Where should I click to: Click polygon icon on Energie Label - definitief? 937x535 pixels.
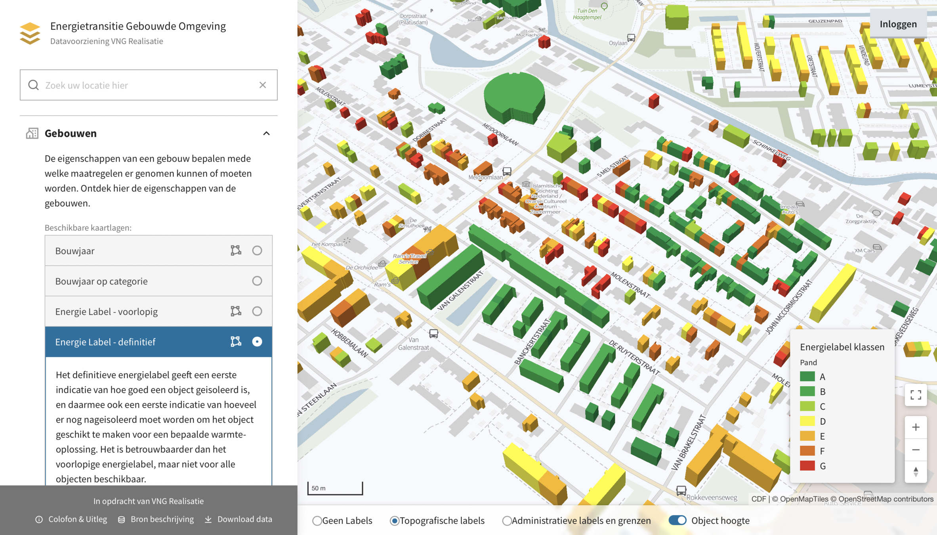[236, 342]
